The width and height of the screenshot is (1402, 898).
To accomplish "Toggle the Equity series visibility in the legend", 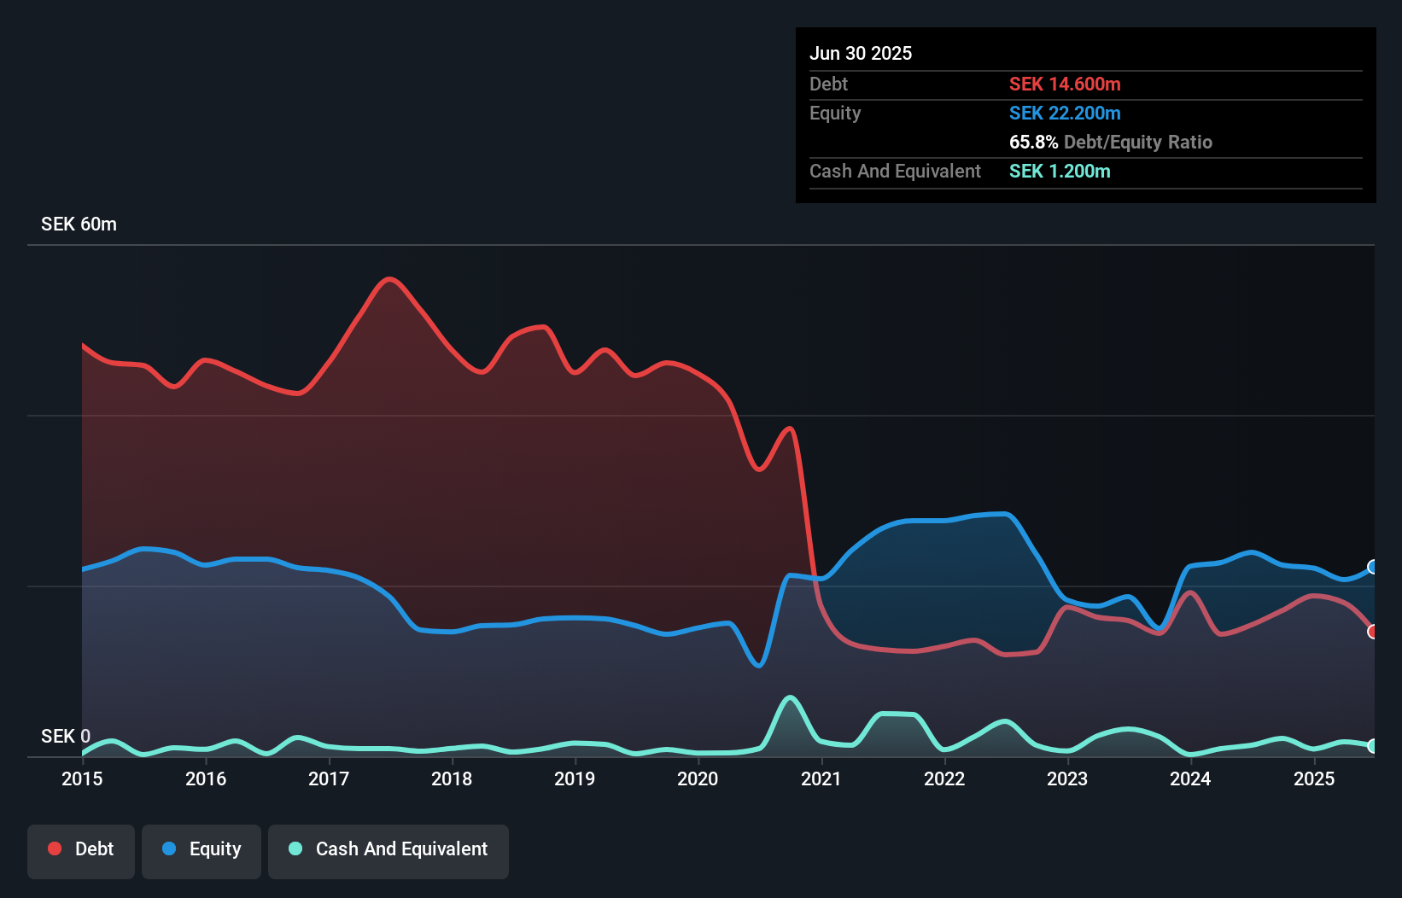I will point(201,850).
